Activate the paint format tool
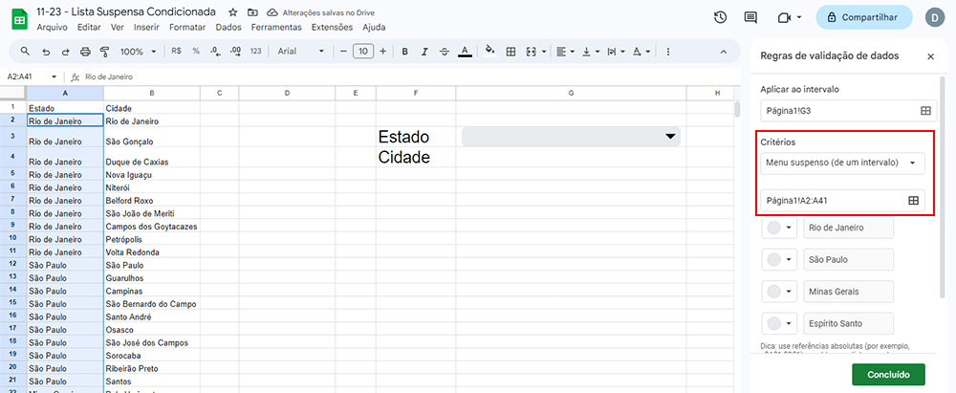Screen dimensions: 956x393 click(104, 52)
